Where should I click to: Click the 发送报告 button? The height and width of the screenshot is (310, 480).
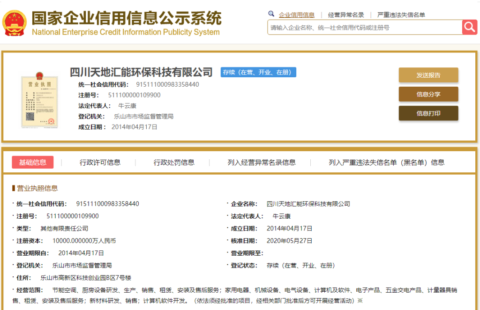428,75
